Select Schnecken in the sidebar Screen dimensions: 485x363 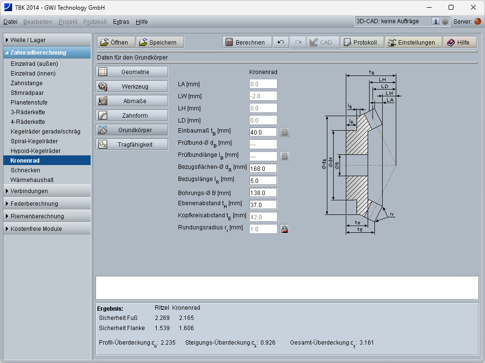point(25,170)
